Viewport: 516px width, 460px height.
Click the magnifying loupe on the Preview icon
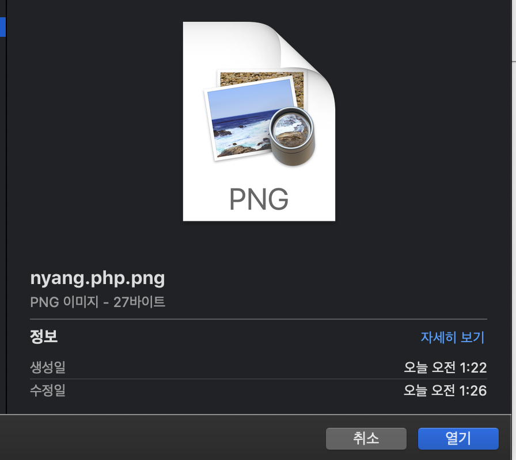click(x=292, y=136)
